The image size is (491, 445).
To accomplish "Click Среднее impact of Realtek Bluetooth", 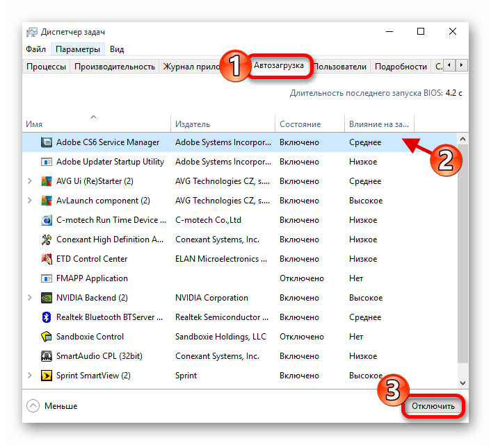I will point(365,317).
